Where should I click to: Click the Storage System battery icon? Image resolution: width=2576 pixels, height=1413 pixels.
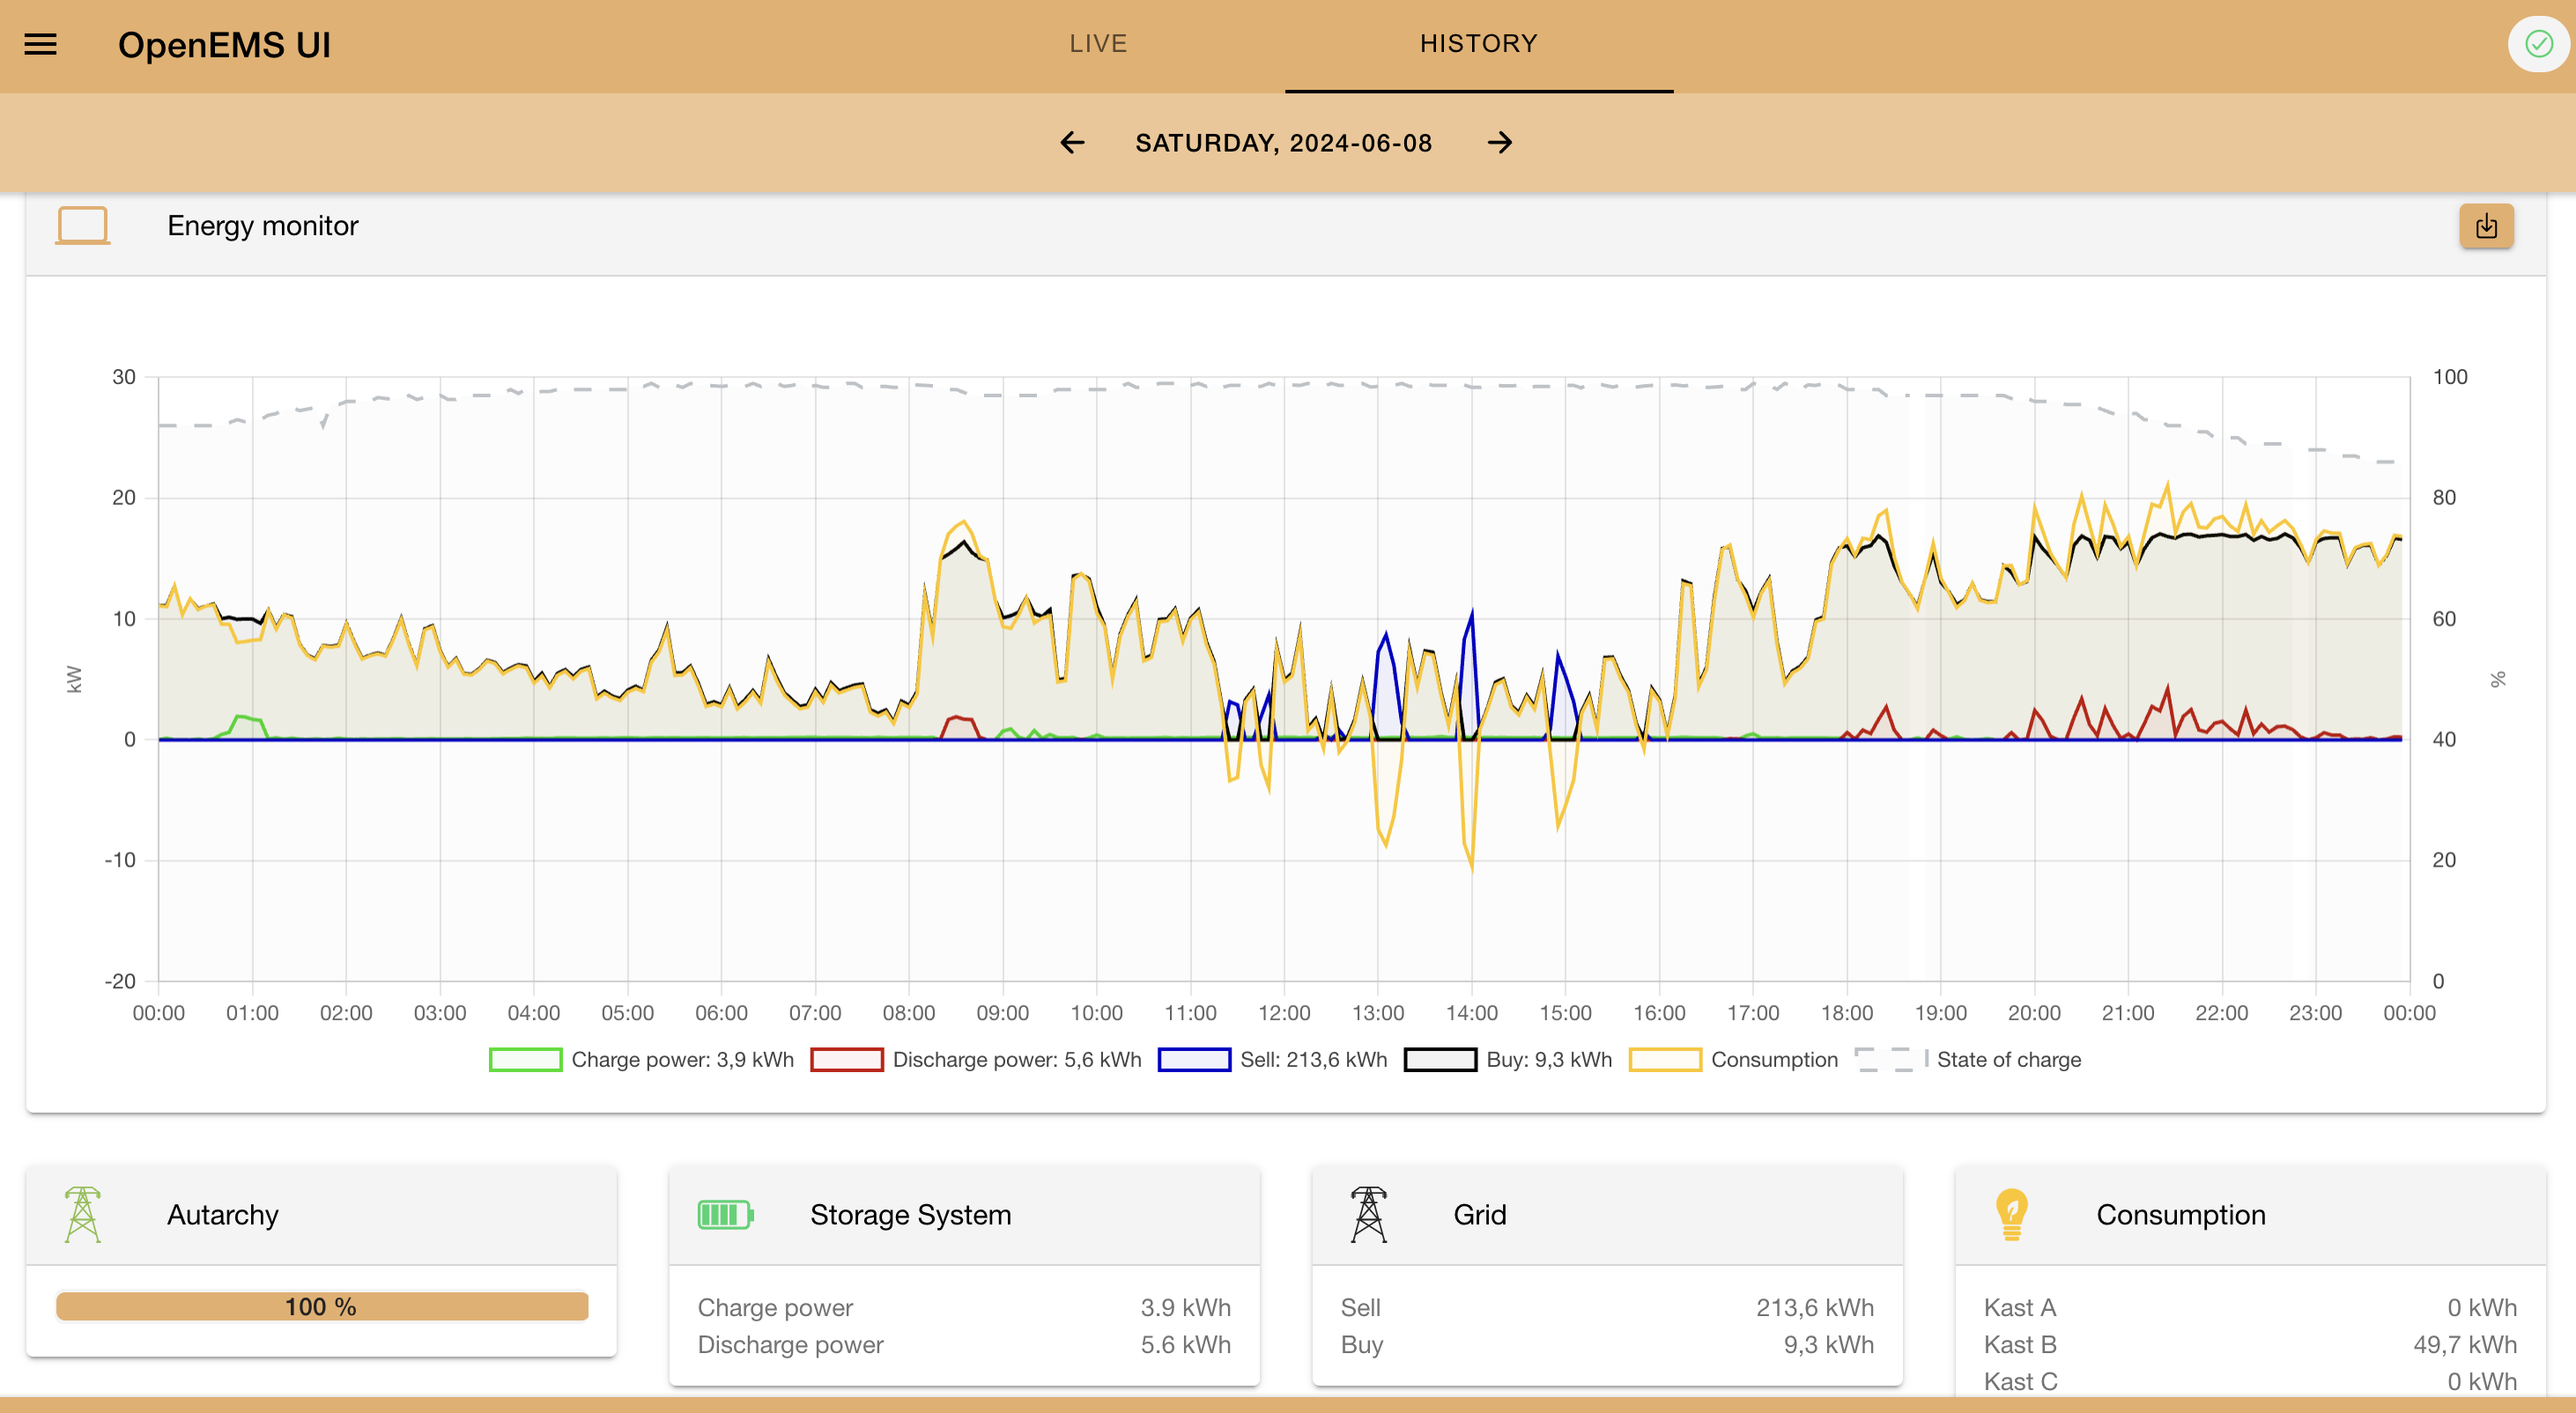725,1214
